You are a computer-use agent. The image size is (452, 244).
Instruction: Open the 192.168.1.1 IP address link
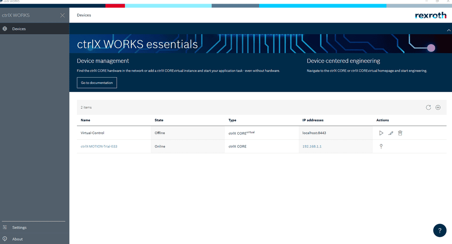click(x=312, y=147)
